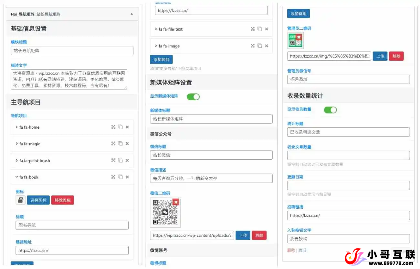Screen dimensions: 420x269
Task: Expand the fa fa-home navigation item
Action: [x=17, y=127]
